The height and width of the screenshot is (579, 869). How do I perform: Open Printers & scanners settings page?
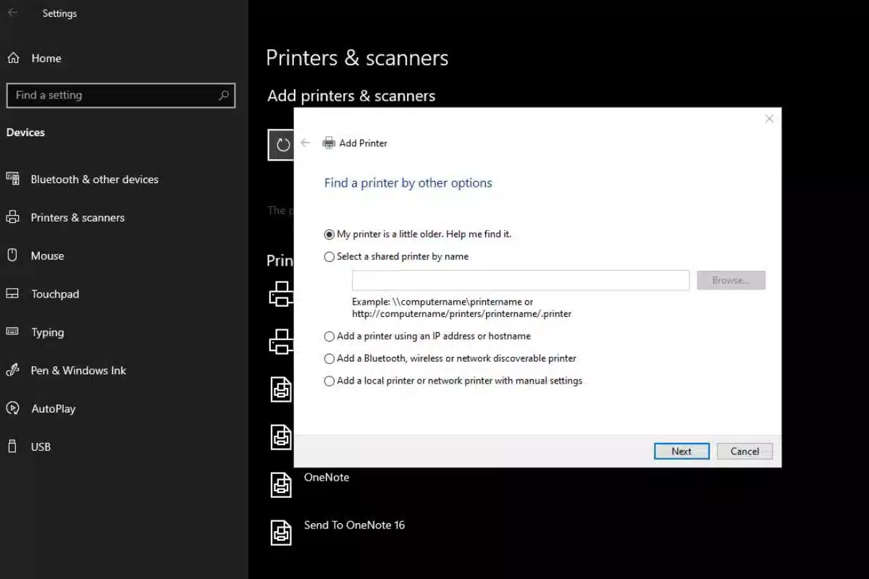(x=77, y=217)
